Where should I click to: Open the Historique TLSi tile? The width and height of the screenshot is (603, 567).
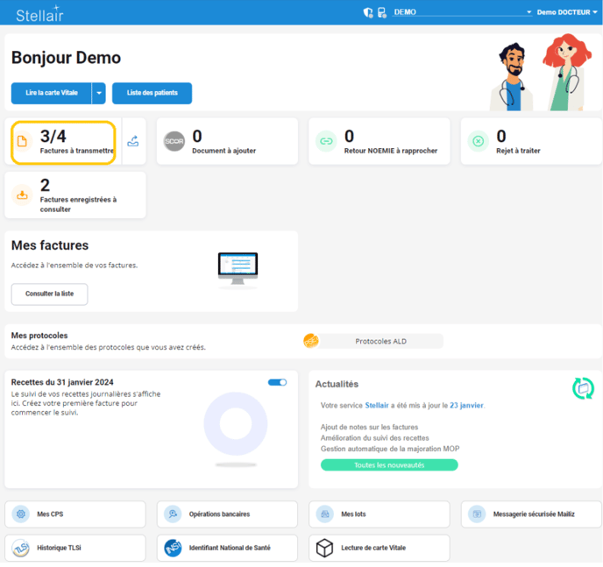pyautogui.click(x=75, y=548)
